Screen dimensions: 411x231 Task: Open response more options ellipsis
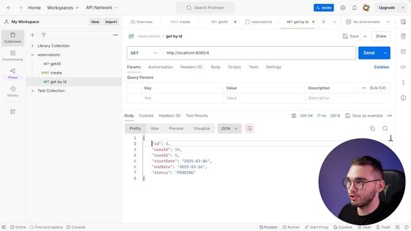coord(390,116)
